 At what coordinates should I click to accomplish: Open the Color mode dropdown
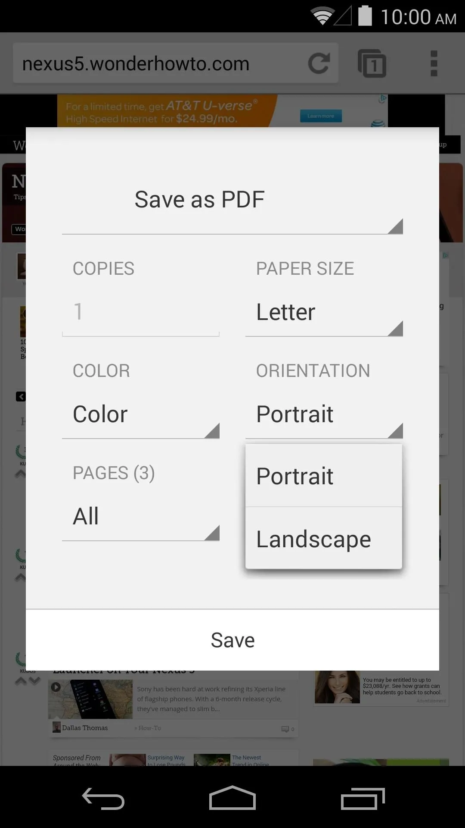[x=141, y=414]
